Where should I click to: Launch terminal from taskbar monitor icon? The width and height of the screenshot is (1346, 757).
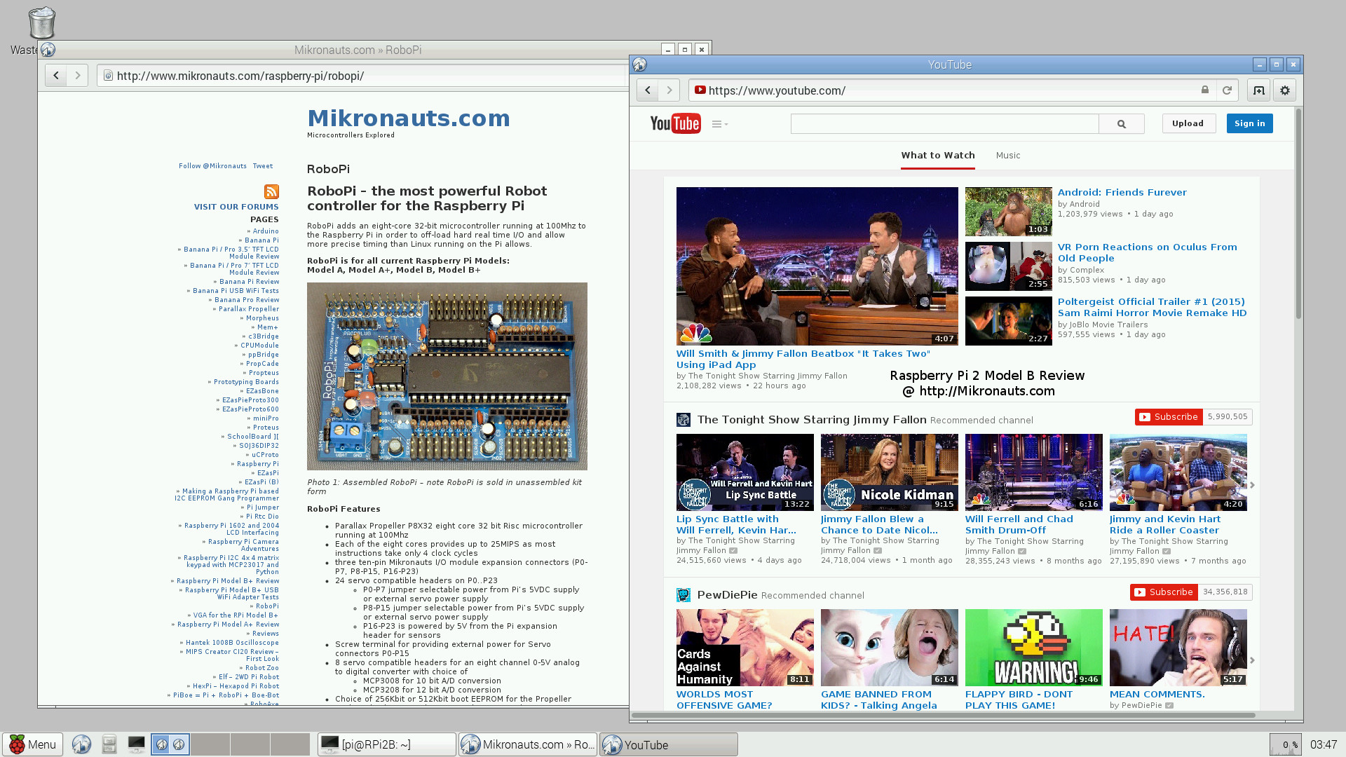(137, 744)
